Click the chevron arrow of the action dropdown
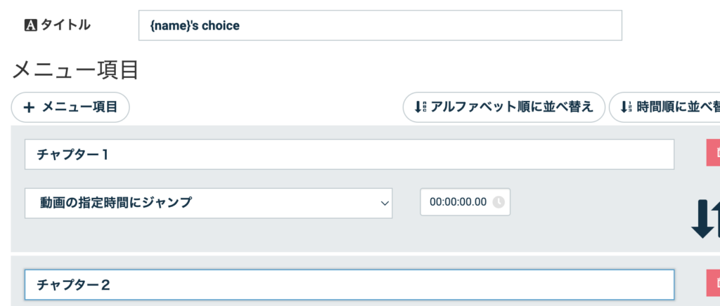The image size is (720, 306). pos(385,204)
